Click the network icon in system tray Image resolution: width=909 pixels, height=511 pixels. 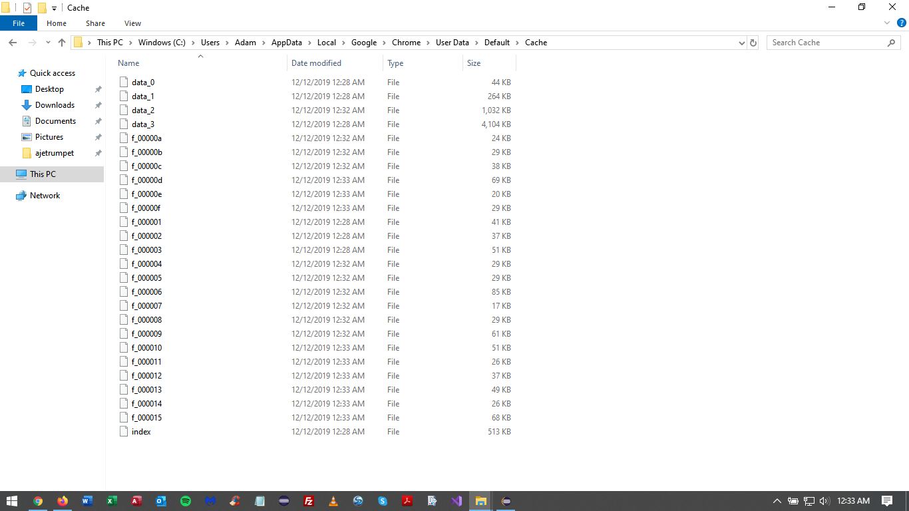809,501
